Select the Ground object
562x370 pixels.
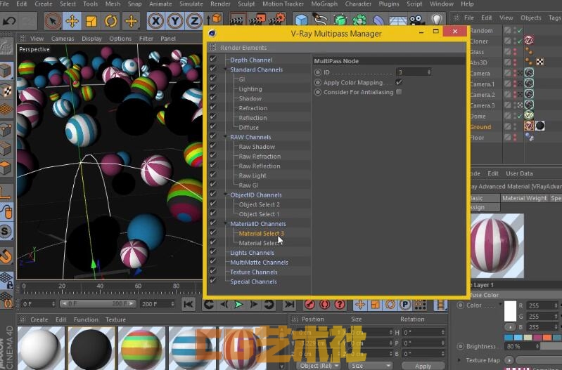[480, 126]
